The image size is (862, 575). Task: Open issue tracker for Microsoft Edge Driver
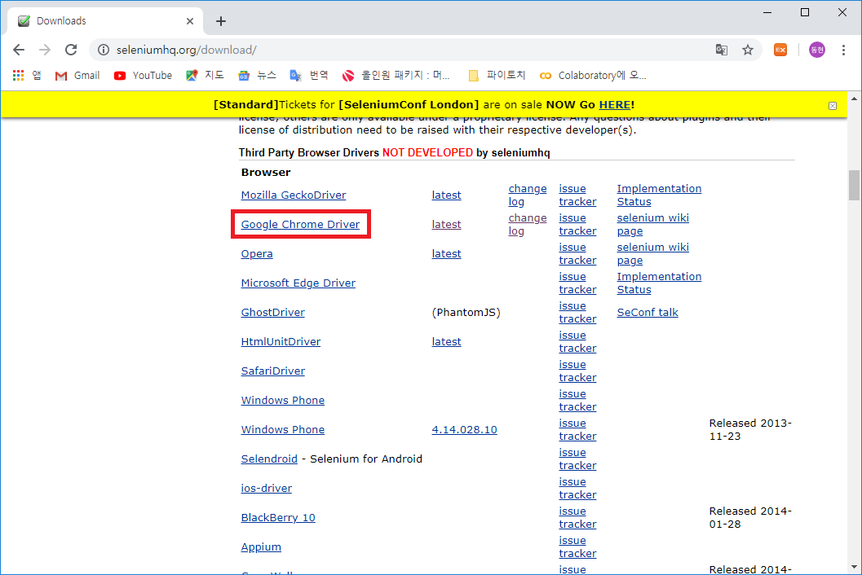(577, 283)
